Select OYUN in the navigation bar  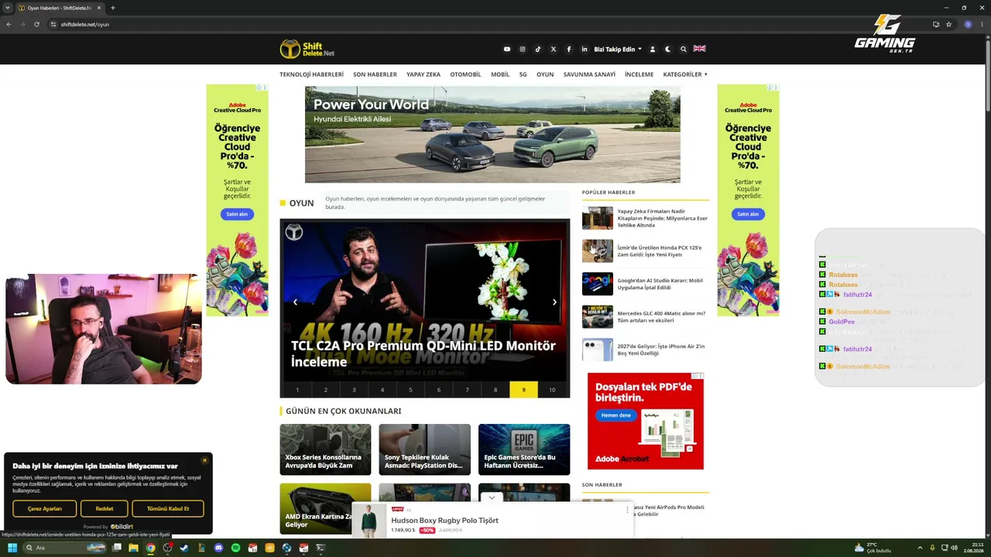[x=545, y=74]
